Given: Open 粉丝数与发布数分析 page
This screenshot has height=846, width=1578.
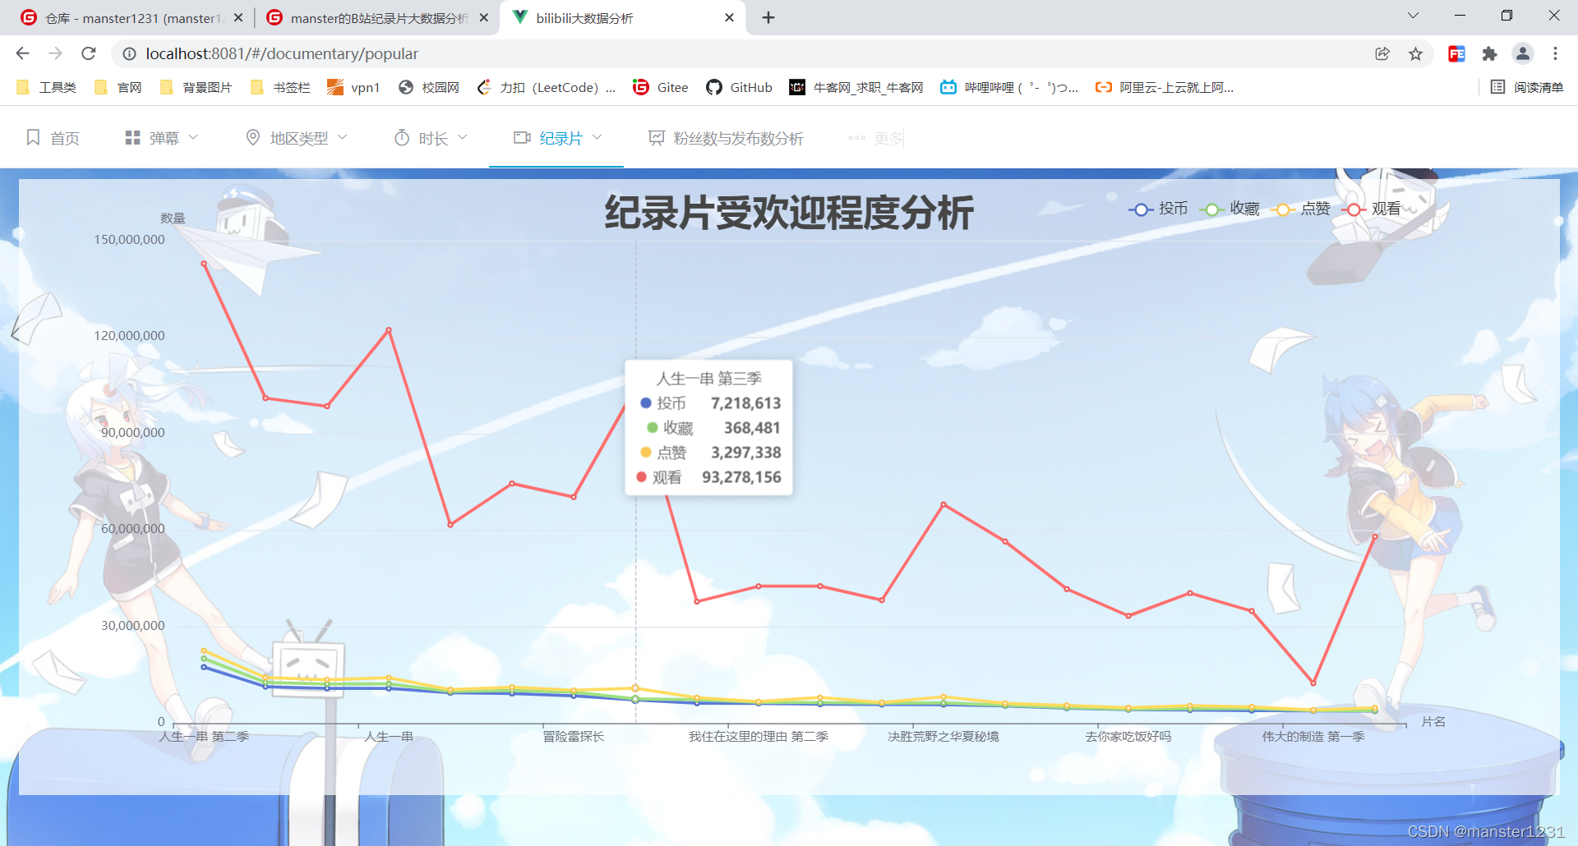Looking at the screenshot, I should 726,138.
